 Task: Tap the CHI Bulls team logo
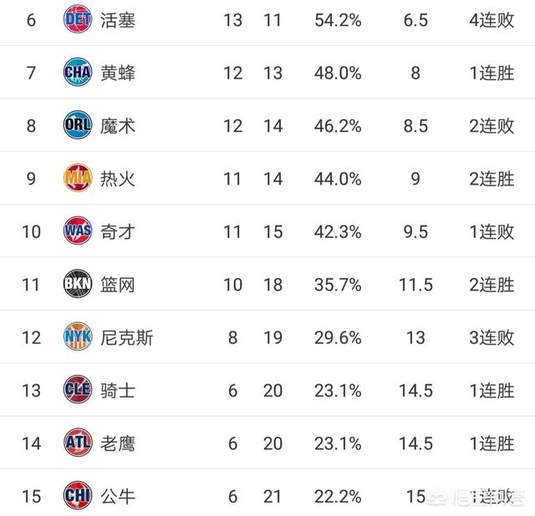click(78, 495)
